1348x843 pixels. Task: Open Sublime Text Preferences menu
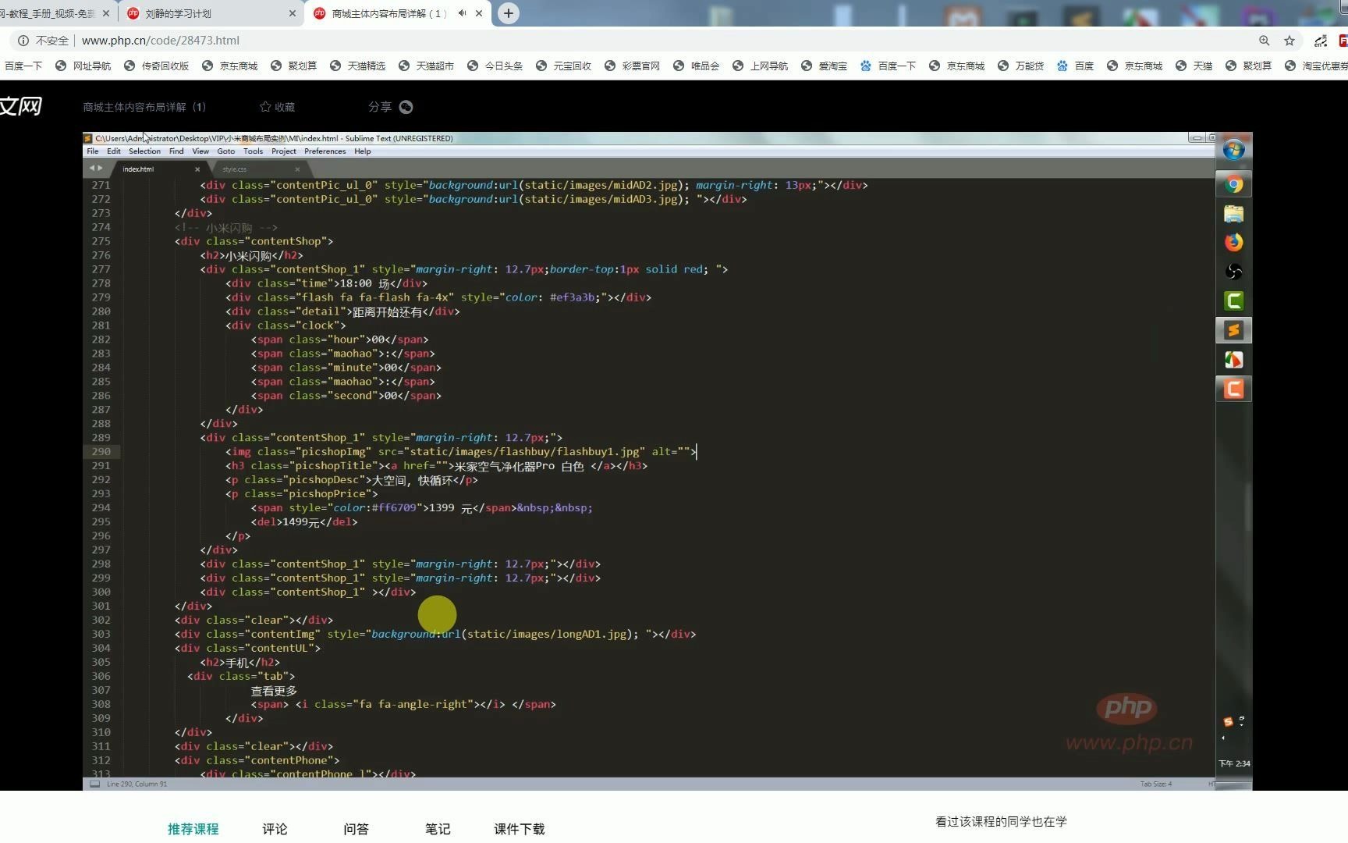tap(325, 151)
